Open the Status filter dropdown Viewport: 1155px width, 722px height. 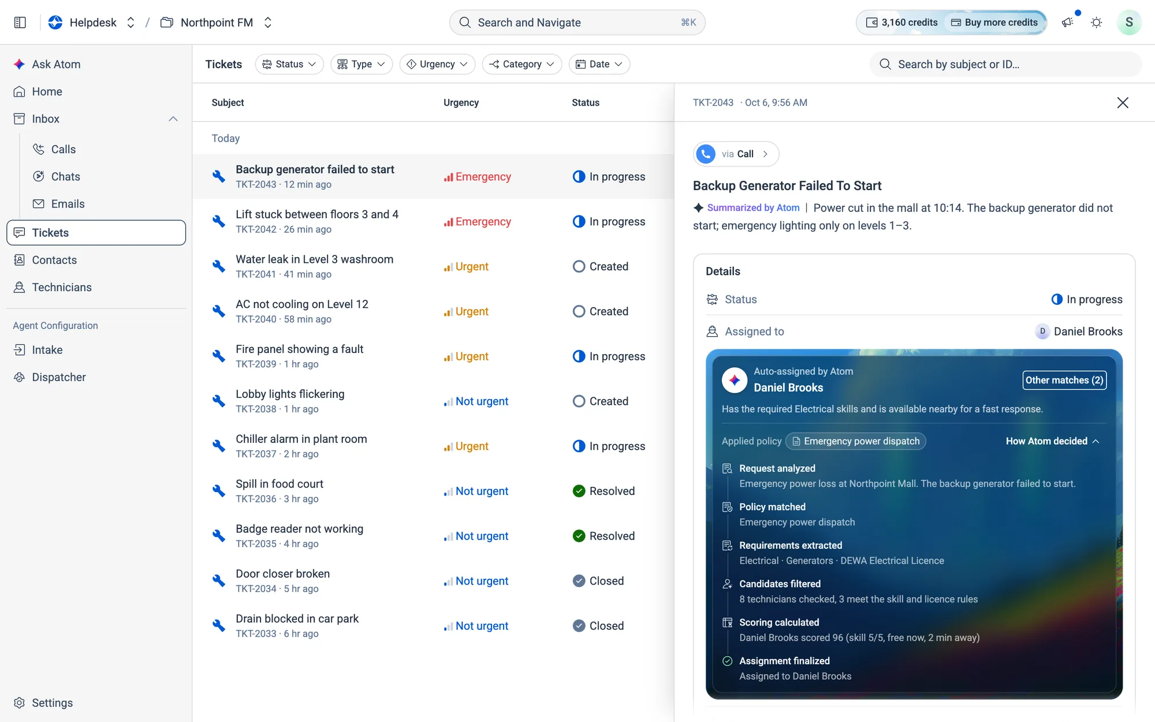pos(289,64)
